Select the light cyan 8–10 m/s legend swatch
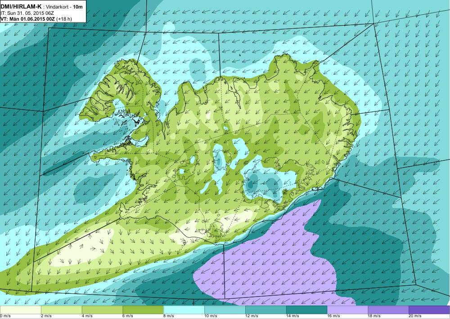450x319 pixels. click(184, 310)
